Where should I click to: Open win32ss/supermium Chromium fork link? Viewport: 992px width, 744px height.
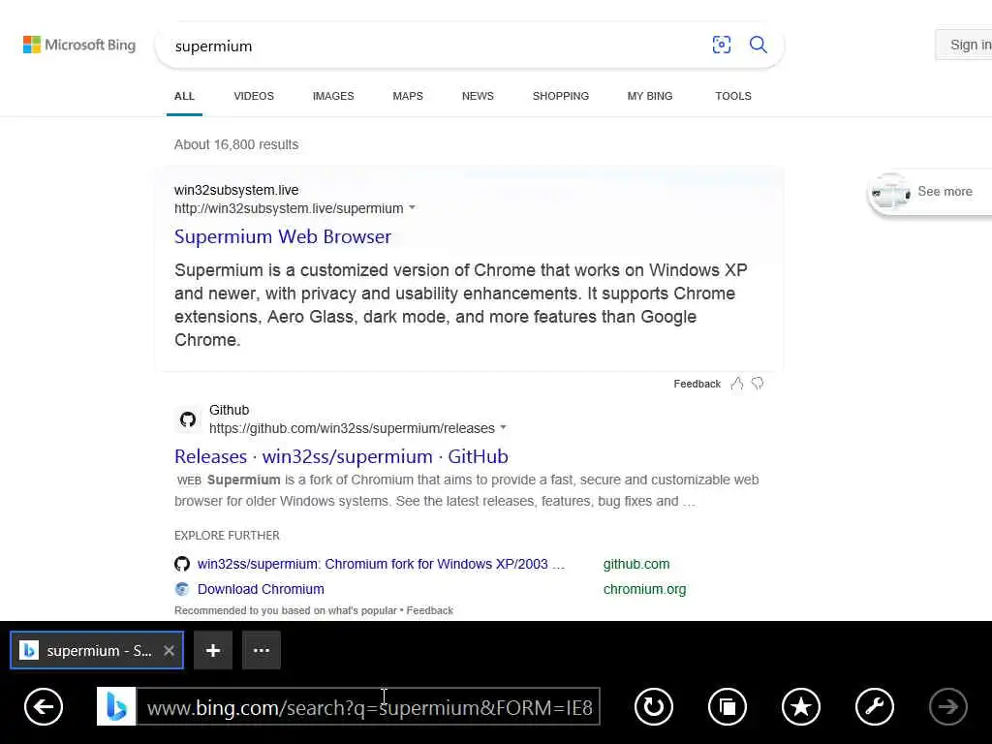(x=381, y=564)
